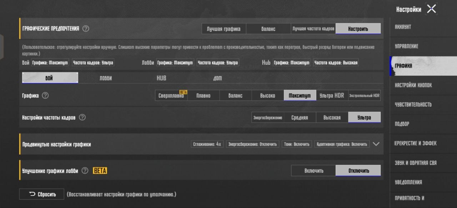Image resolution: width=457 pixels, height=208 pixels.
Task: Open the Аккаунт settings section
Action: tap(423, 27)
